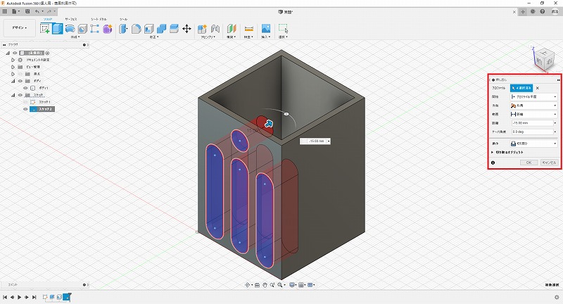The image size is (563, 304).
Task: Click the distance input field
Action: [531, 123]
